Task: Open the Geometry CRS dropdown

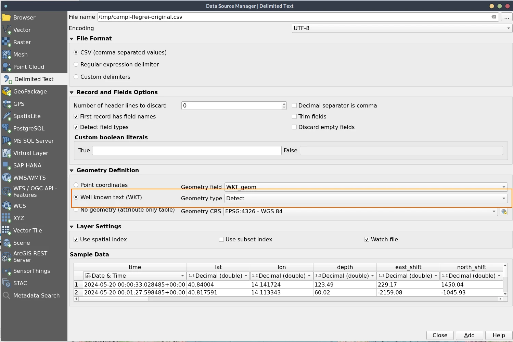Action: 360,211
